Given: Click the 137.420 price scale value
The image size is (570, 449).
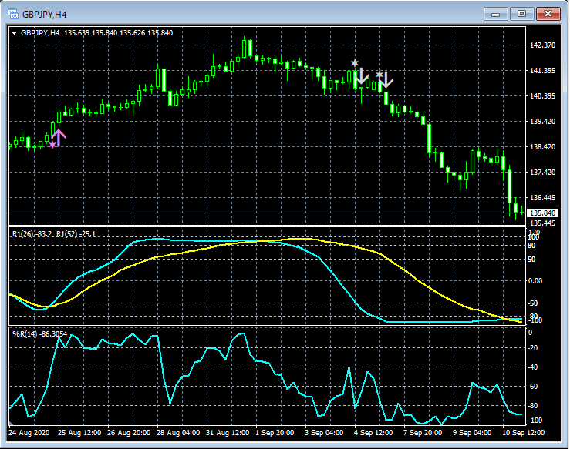Looking at the screenshot, I should click(542, 172).
